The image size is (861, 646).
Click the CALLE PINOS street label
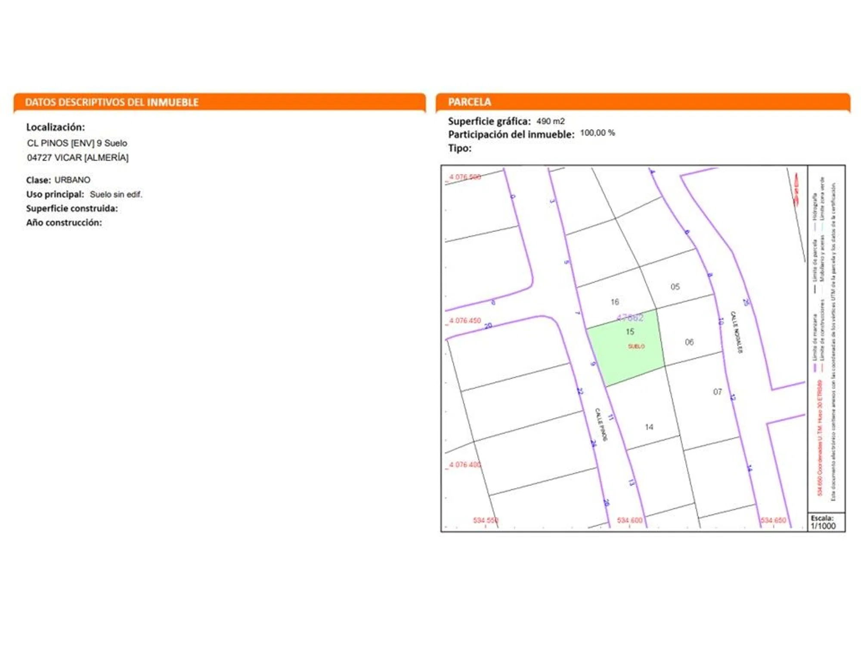click(601, 424)
